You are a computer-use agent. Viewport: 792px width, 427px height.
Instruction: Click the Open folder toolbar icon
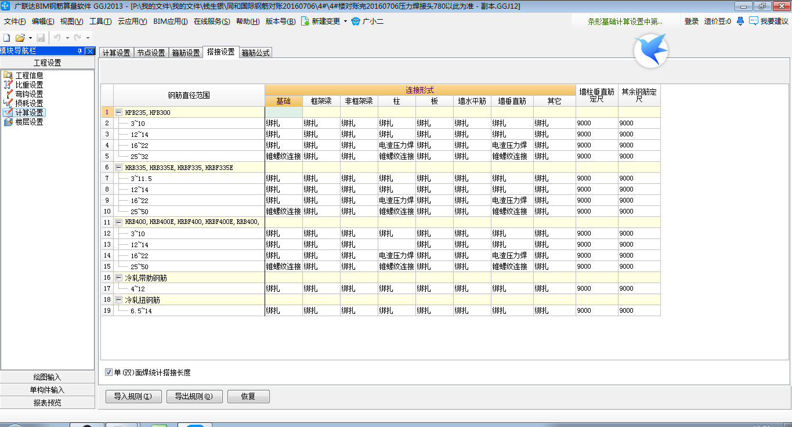(x=20, y=38)
